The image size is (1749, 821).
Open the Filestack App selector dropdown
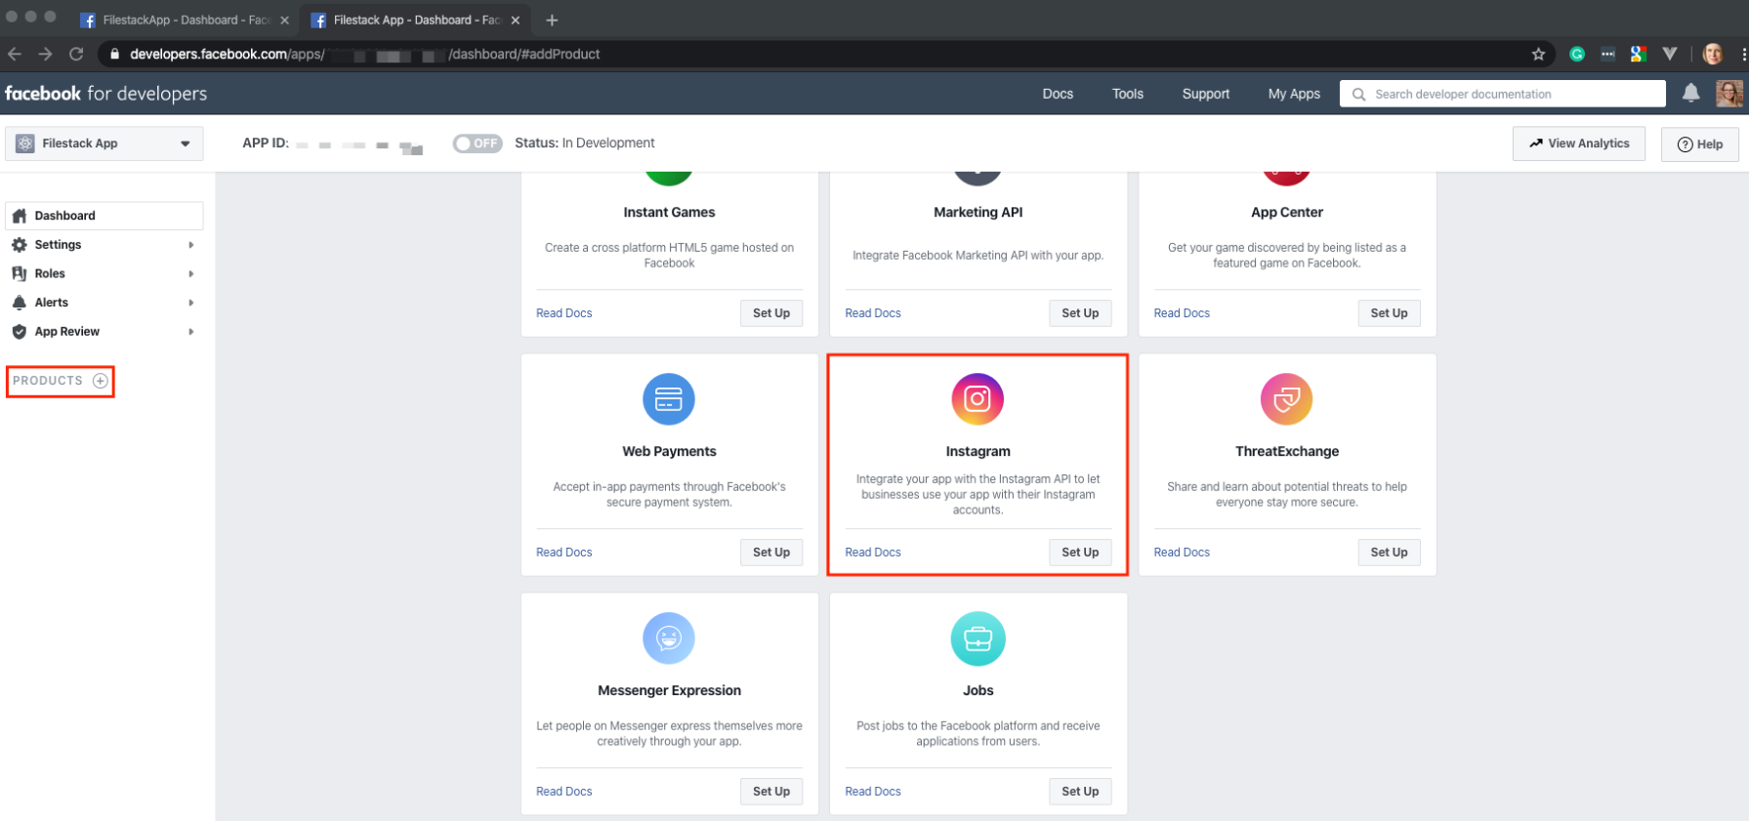click(x=104, y=144)
